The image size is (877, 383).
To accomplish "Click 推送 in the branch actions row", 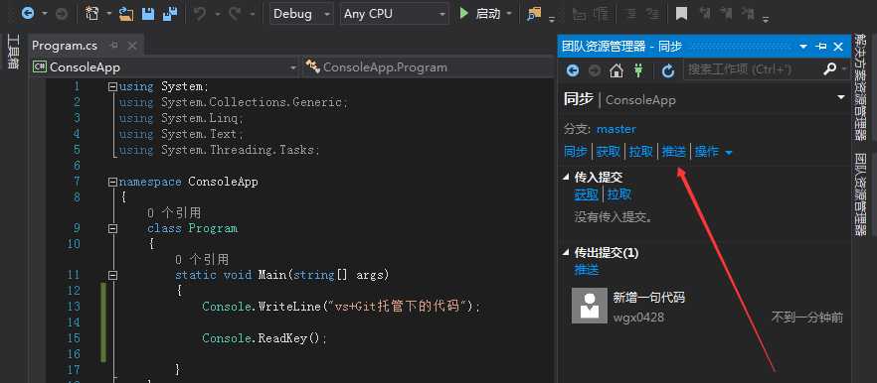I will click(x=673, y=151).
